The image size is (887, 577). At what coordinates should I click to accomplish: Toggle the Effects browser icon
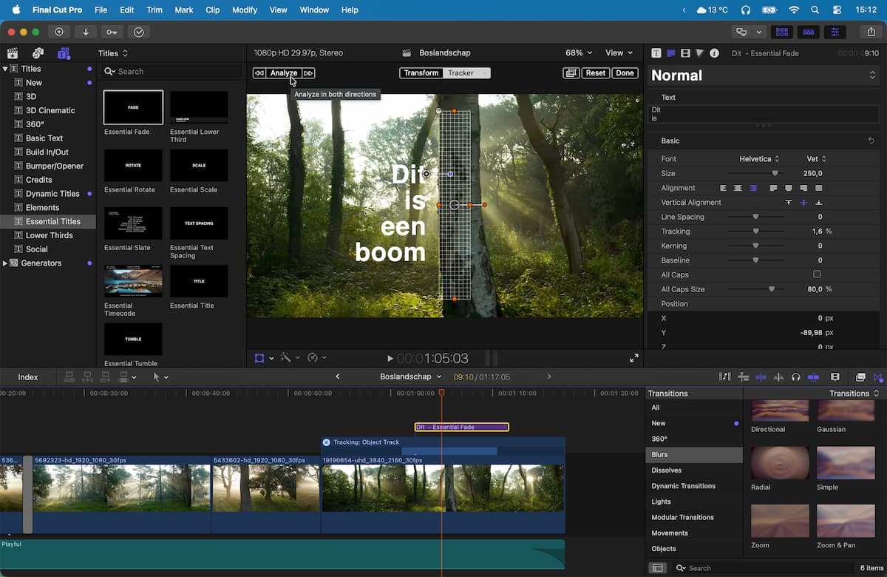pos(860,377)
